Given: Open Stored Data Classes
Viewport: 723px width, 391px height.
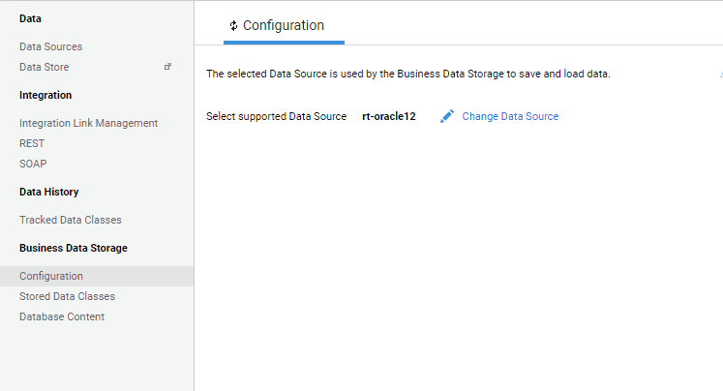Looking at the screenshot, I should (x=68, y=296).
